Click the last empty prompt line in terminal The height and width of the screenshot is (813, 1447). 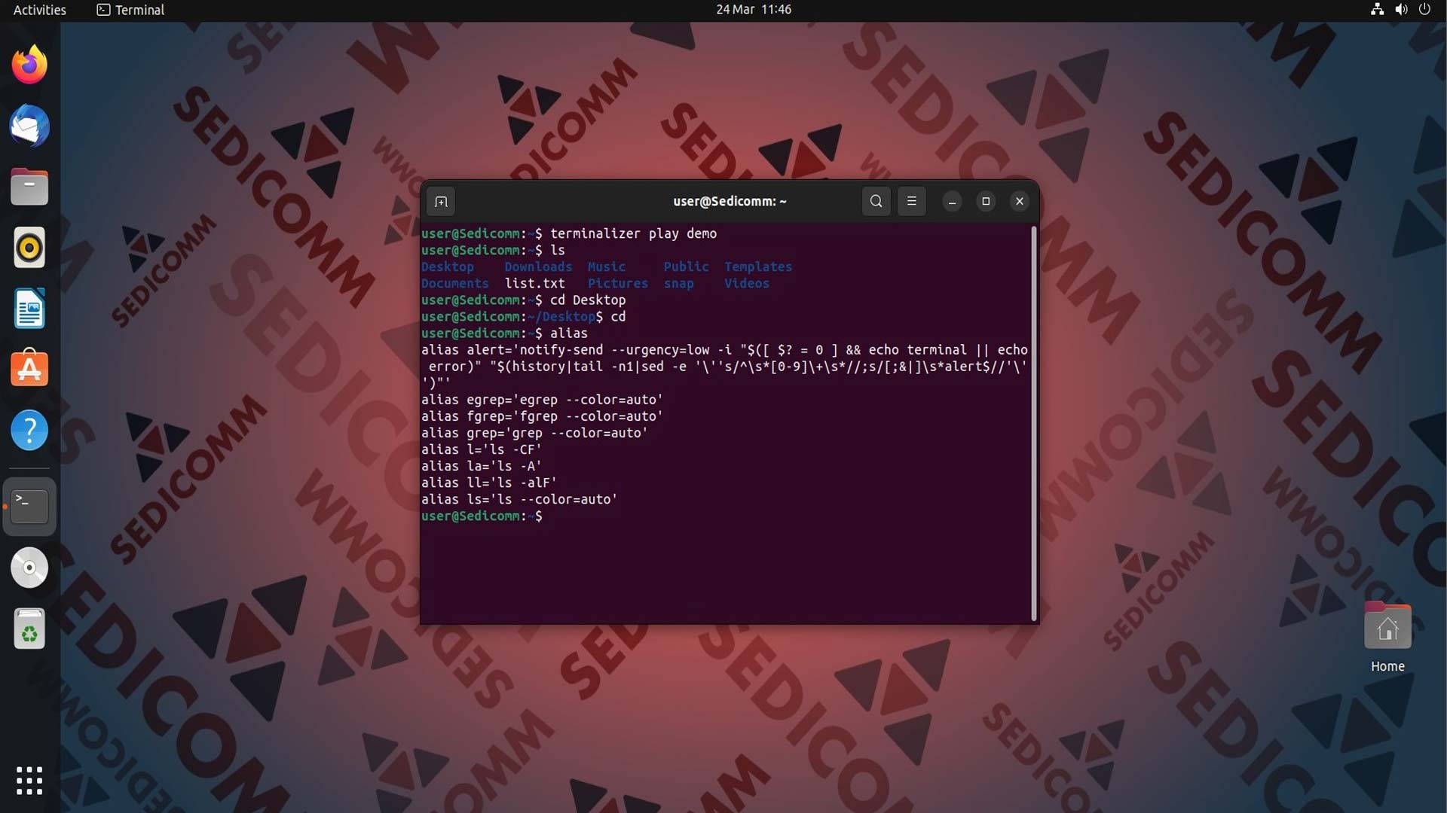coord(482,516)
